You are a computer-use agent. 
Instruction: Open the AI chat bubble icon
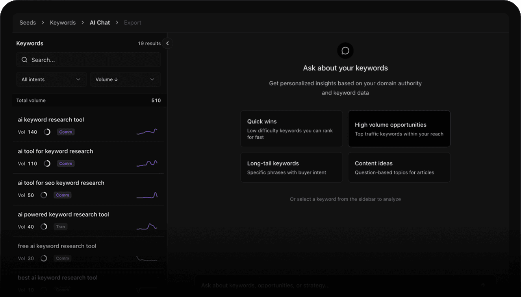(x=345, y=50)
